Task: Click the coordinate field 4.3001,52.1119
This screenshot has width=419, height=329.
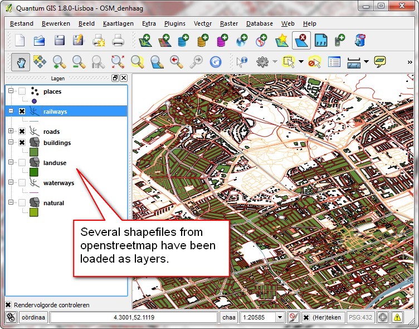Action: (134, 317)
